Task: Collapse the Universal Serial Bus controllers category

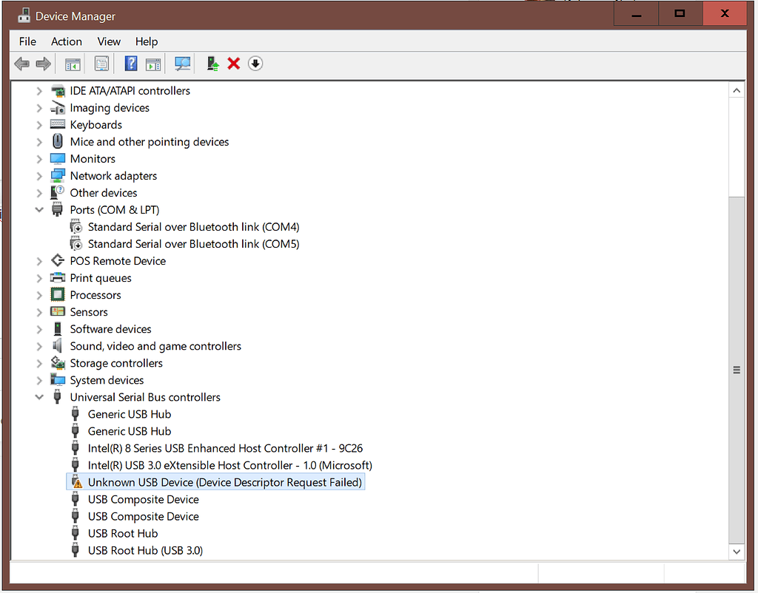Action: coord(39,397)
